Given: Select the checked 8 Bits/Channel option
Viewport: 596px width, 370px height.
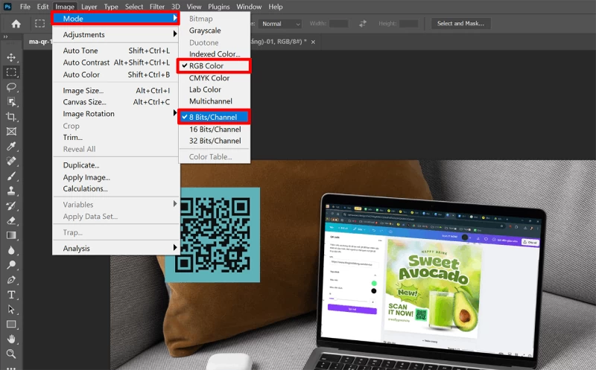Looking at the screenshot, I should [x=214, y=117].
